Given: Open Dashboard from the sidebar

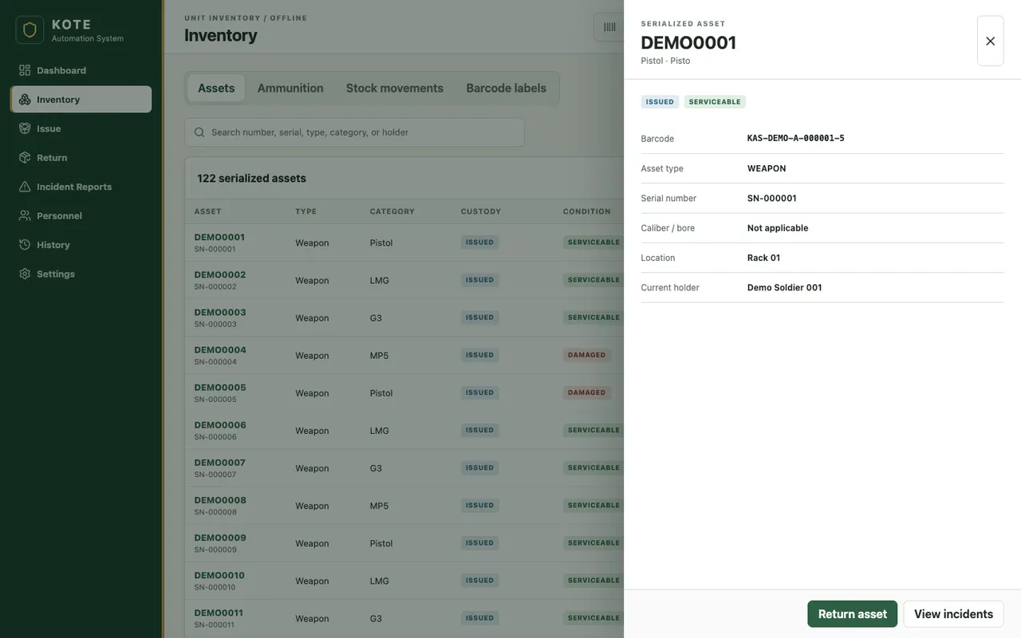Looking at the screenshot, I should pos(81,70).
